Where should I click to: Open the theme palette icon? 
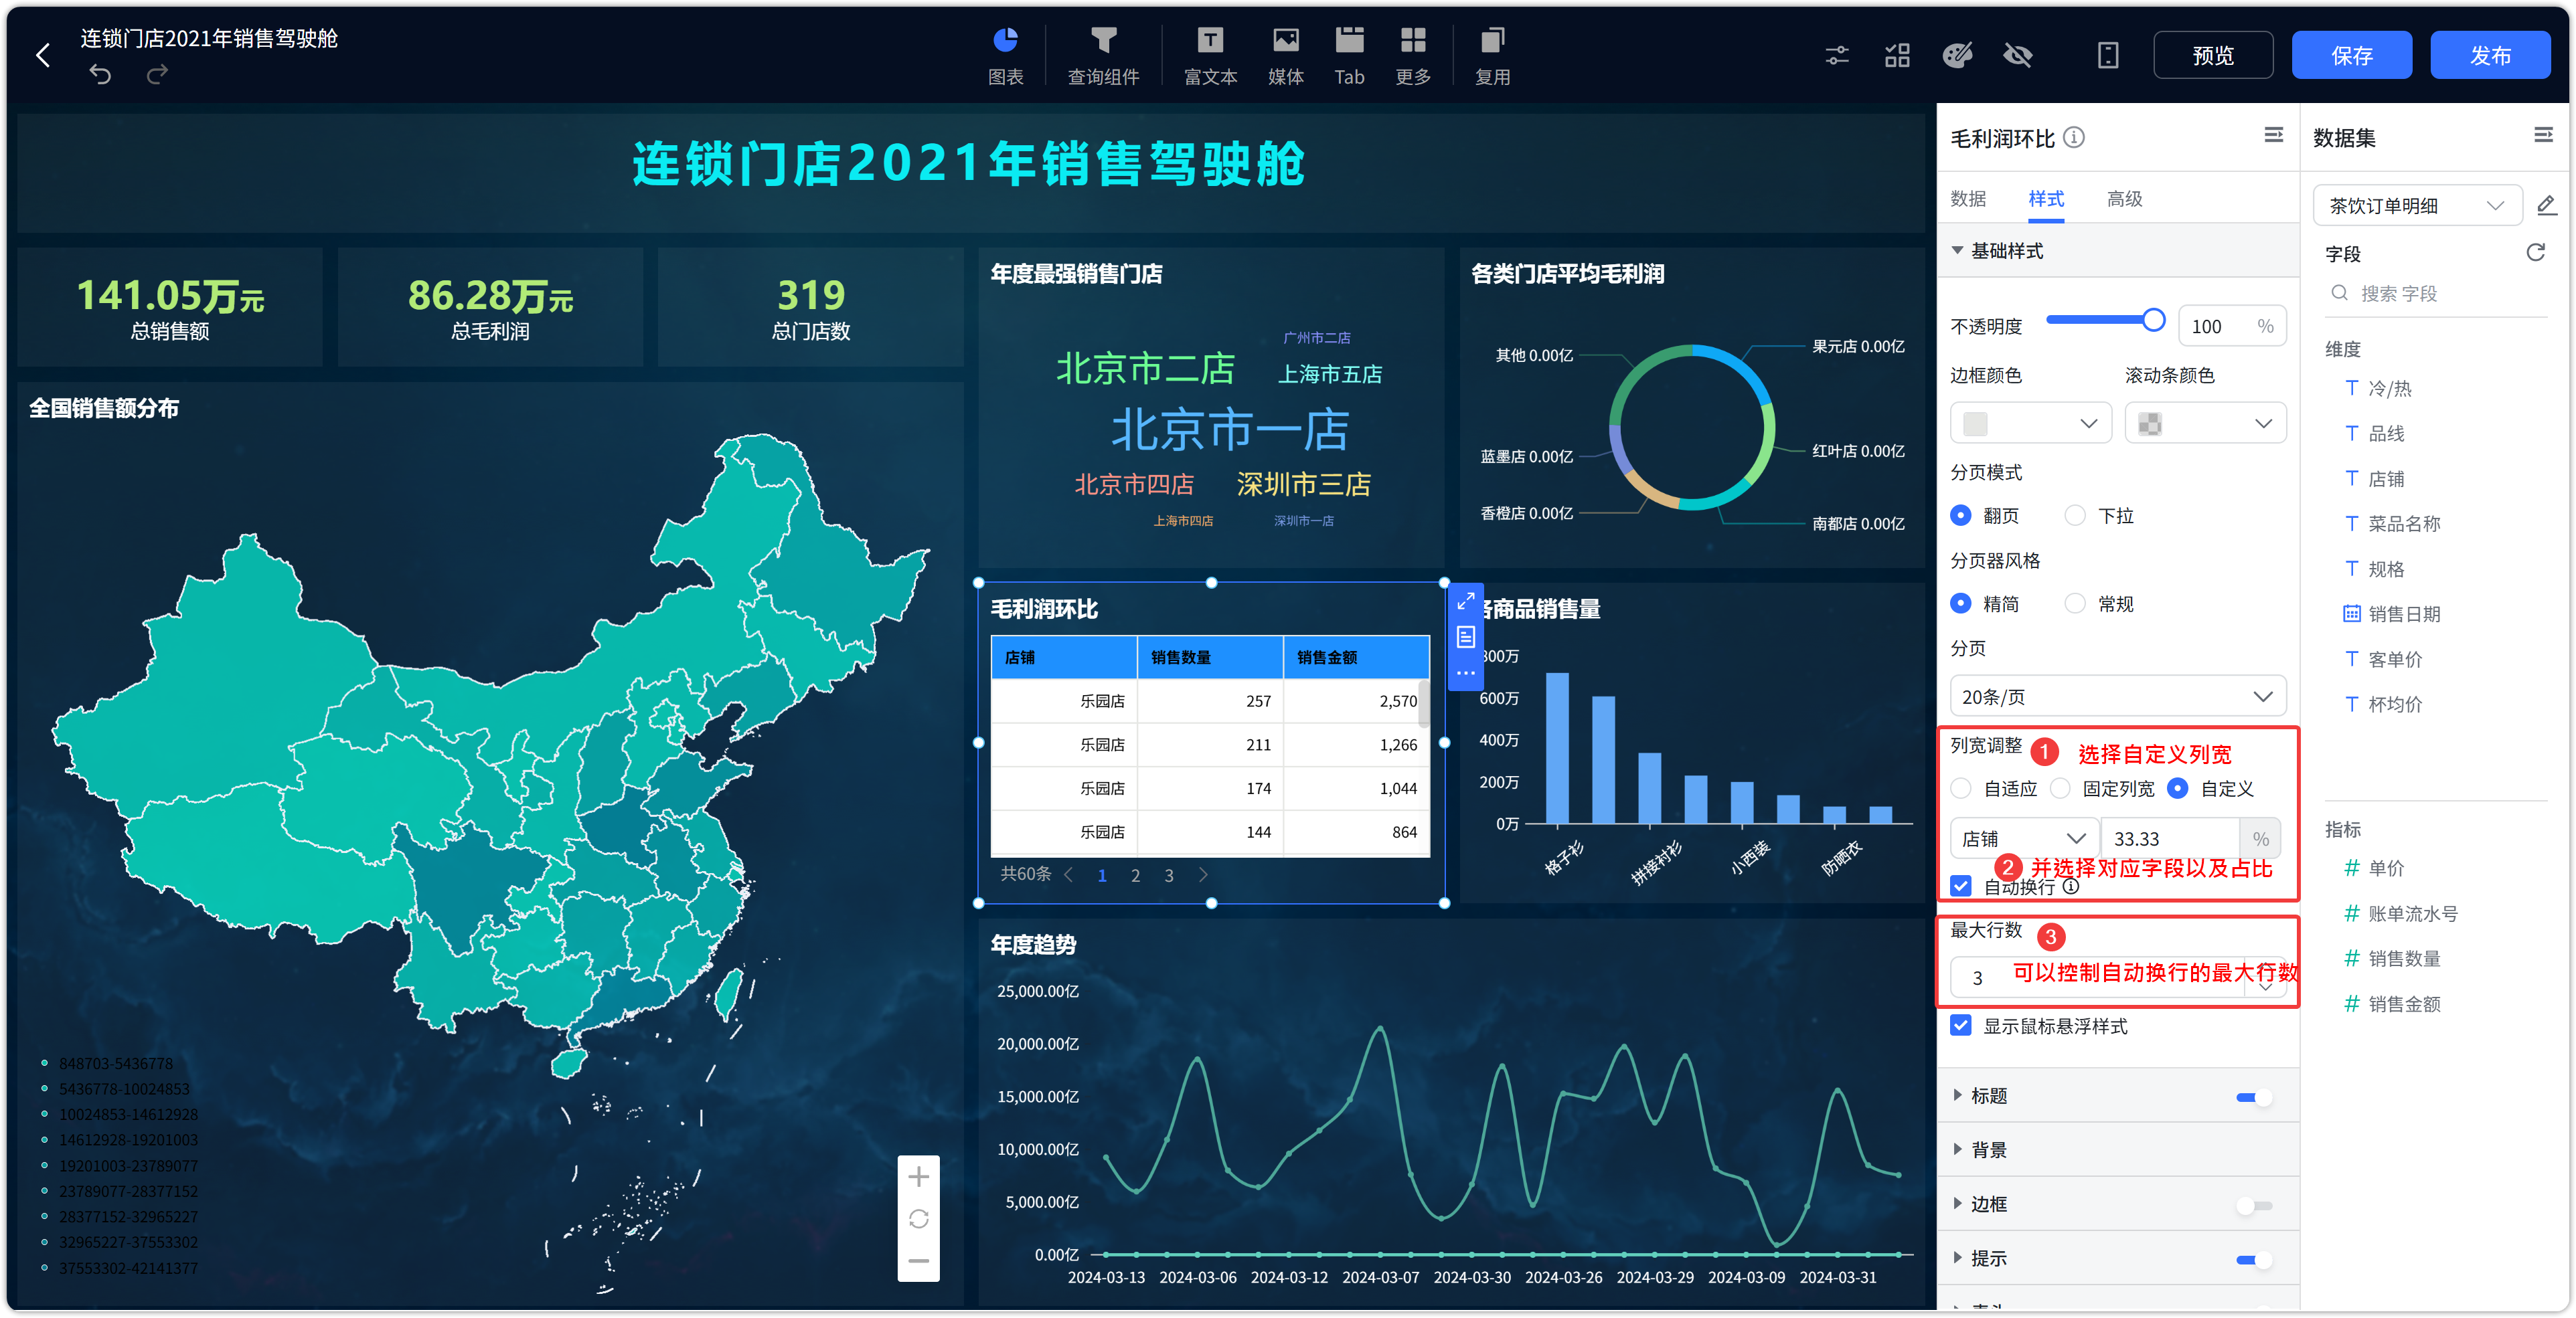coord(1957,55)
